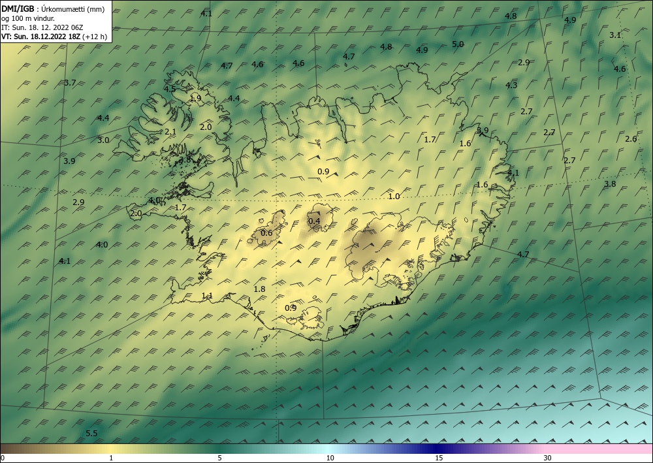Click the 5.0 value label on the map
Image resolution: width=653 pixels, height=463 pixels.
(x=458, y=44)
